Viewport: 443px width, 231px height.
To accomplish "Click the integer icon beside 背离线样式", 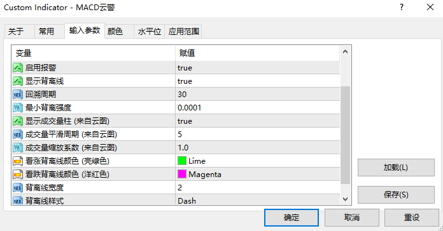I will [x=18, y=201].
